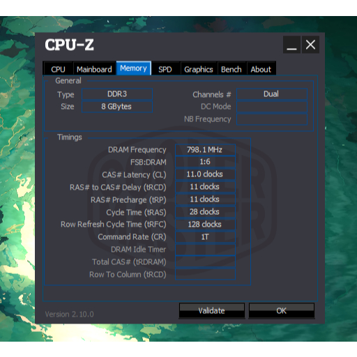Click the 11.0 clocks CAS# Latency value
The height and width of the screenshot is (357, 357).
[x=206, y=174]
